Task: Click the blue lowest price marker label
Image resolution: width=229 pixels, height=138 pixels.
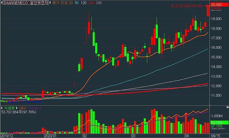Action: click(25, 102)
